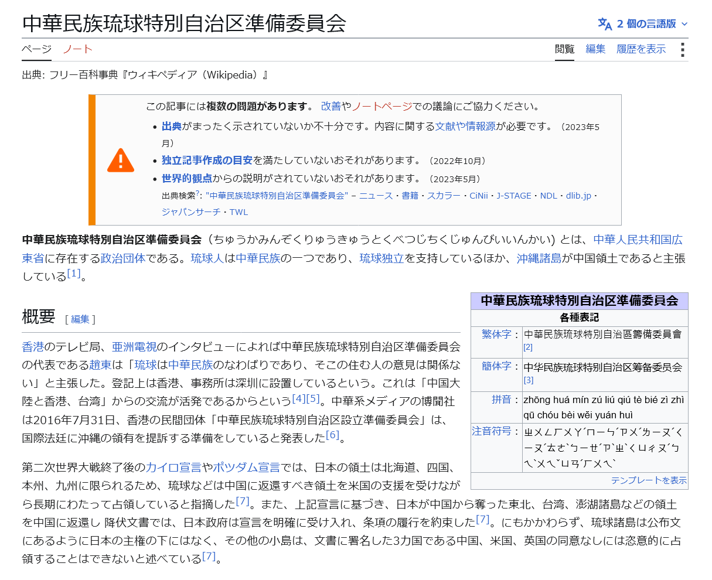Open the CiNii search link
This screenshot has height=580, width=712.
coord(479,196)
